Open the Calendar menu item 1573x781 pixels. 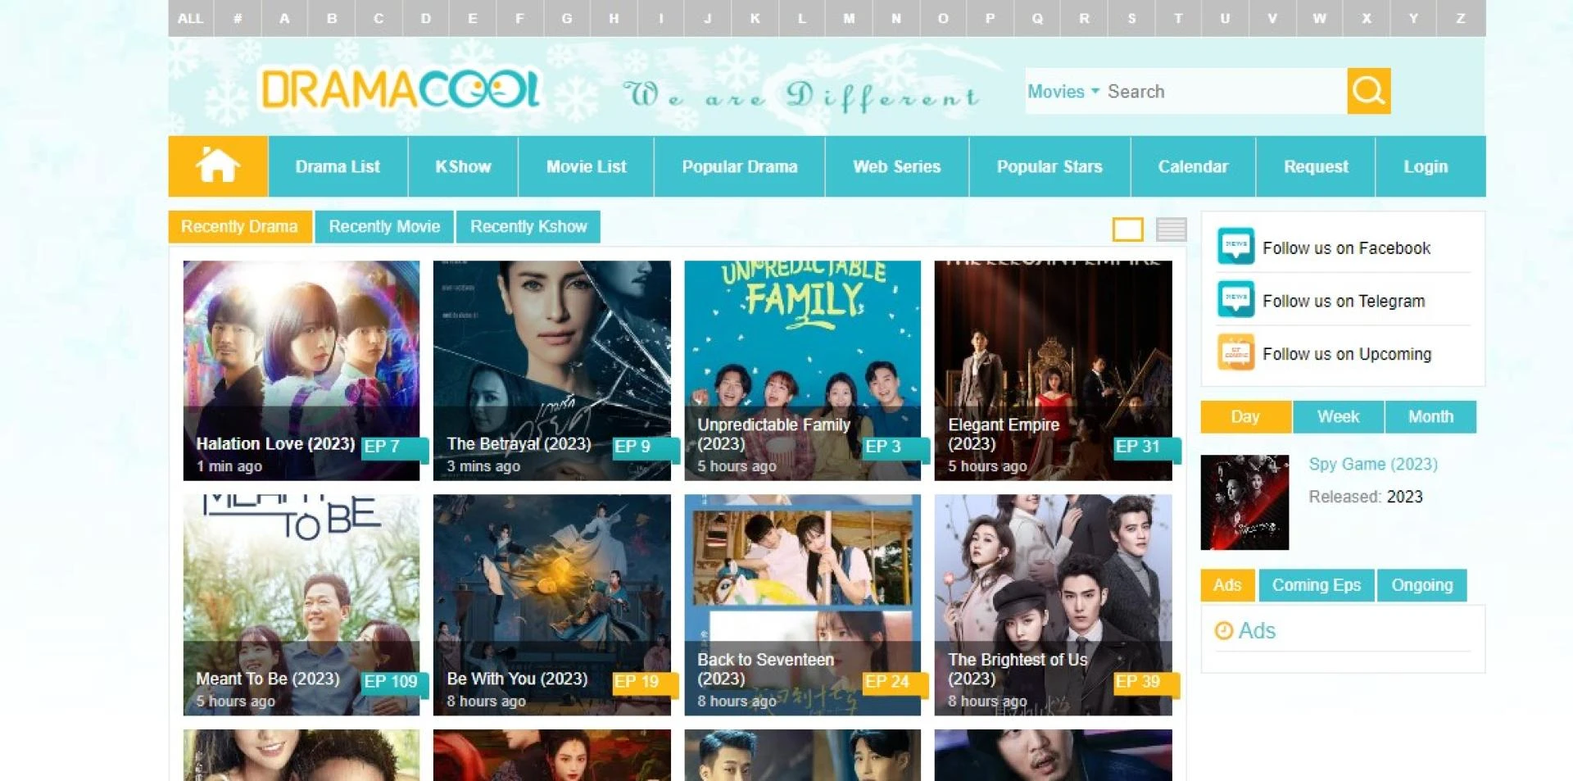coord(1193,166)
